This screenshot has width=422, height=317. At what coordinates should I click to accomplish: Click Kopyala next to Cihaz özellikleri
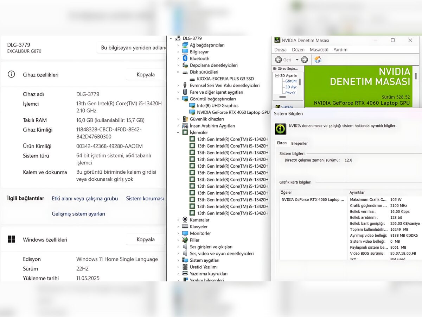146,74
